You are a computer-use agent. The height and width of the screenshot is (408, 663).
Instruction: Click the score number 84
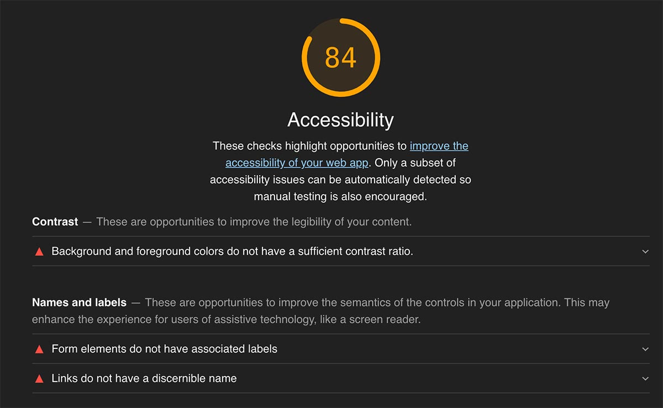click(340, 57)
